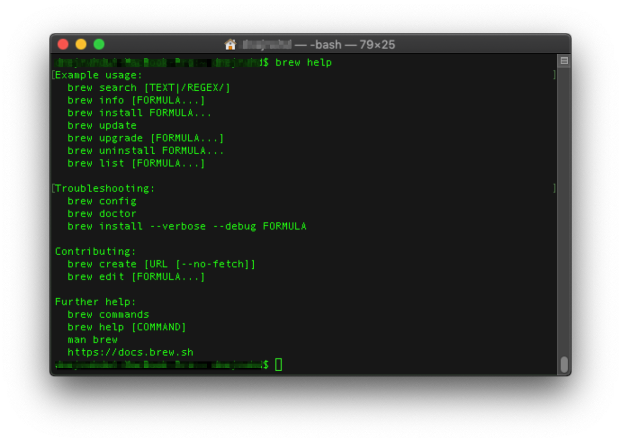Click the "brew help [COMMAND]" line

point(127,327)
